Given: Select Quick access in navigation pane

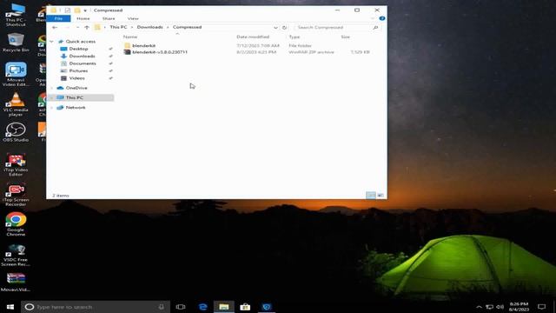Looking at the screenshot, I should (x=80, y=42).
